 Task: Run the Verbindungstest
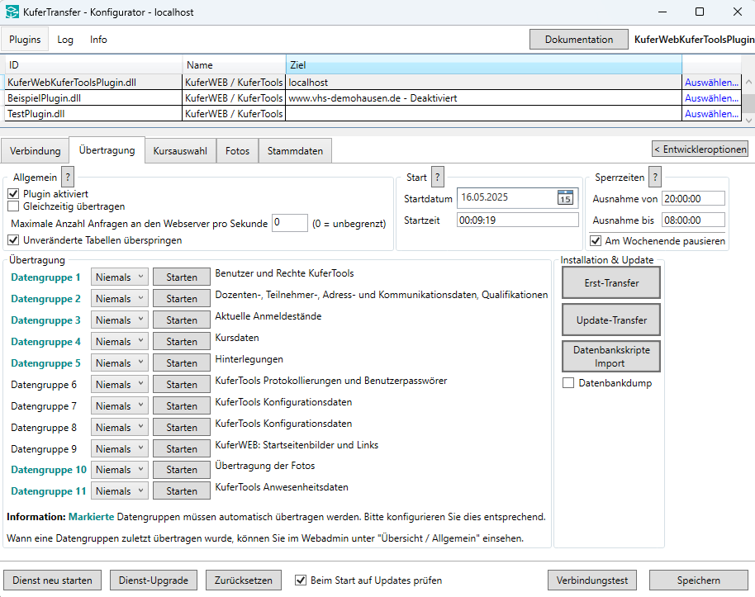tap(591, 580)
